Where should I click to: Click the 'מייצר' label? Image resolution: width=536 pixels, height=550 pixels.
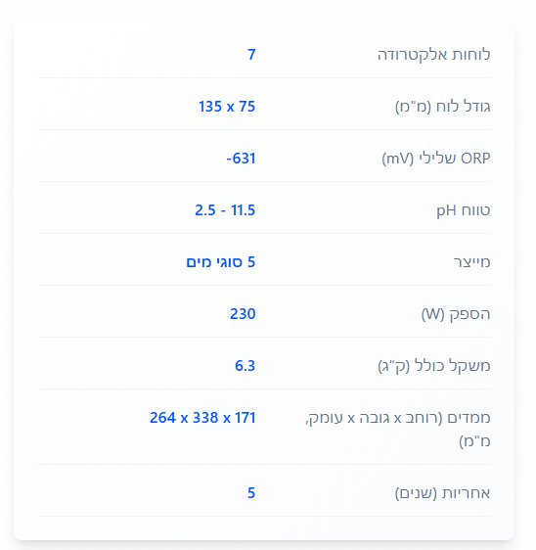(x=471, y=262)
